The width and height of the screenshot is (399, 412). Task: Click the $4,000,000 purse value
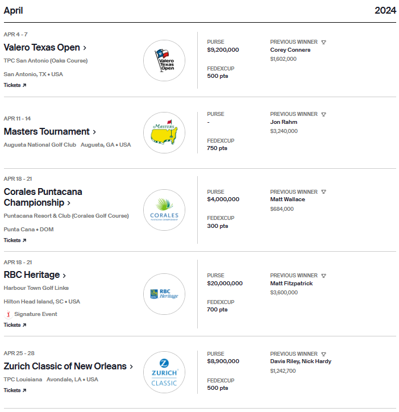pos(223,199)
